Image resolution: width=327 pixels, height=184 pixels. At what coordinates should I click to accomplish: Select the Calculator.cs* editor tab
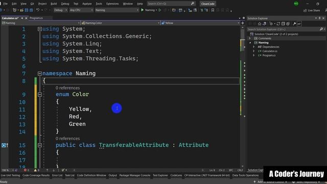tap(10, 18)
